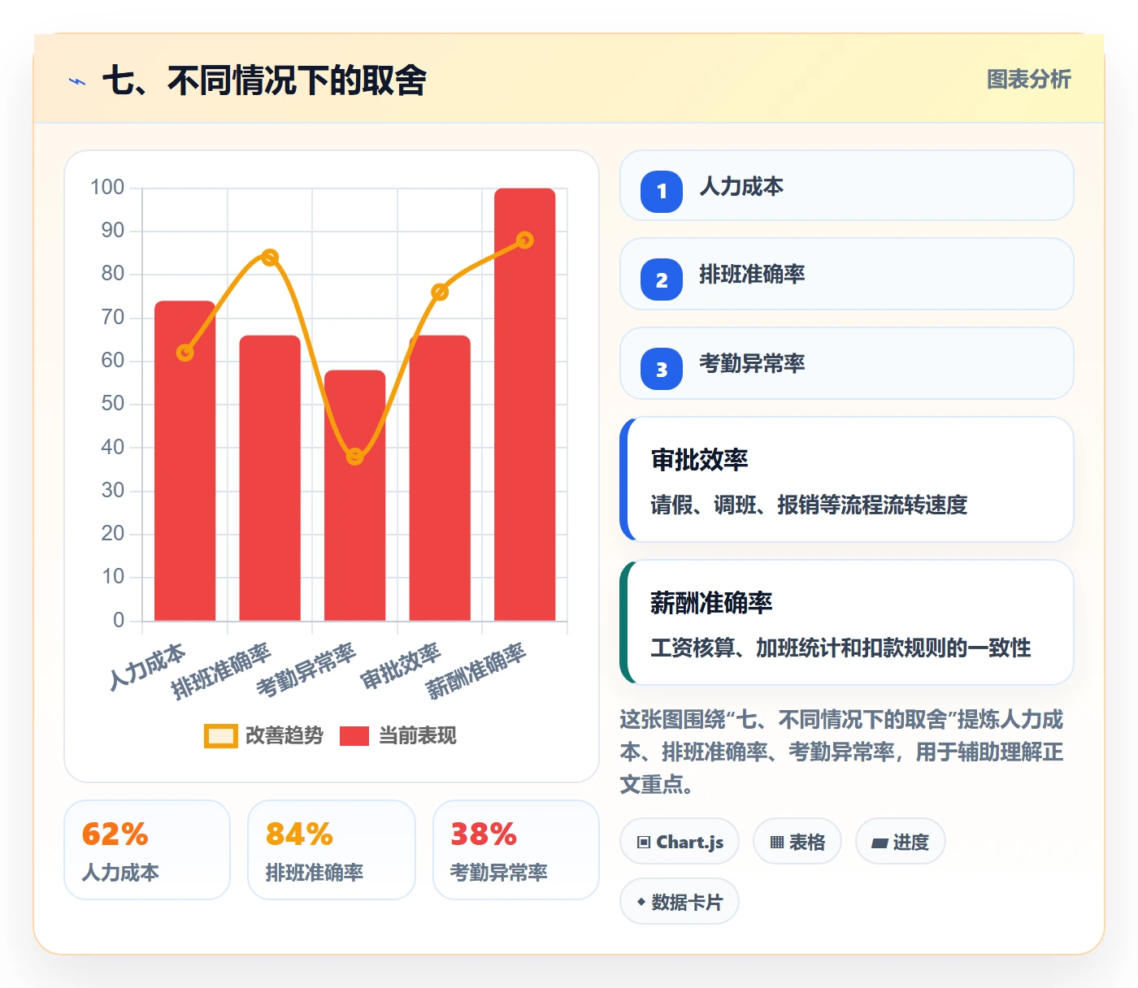The height and width of the screenshot is (988, 1138).
Task: Click the lightning icon beside the title
Action: 77,81
